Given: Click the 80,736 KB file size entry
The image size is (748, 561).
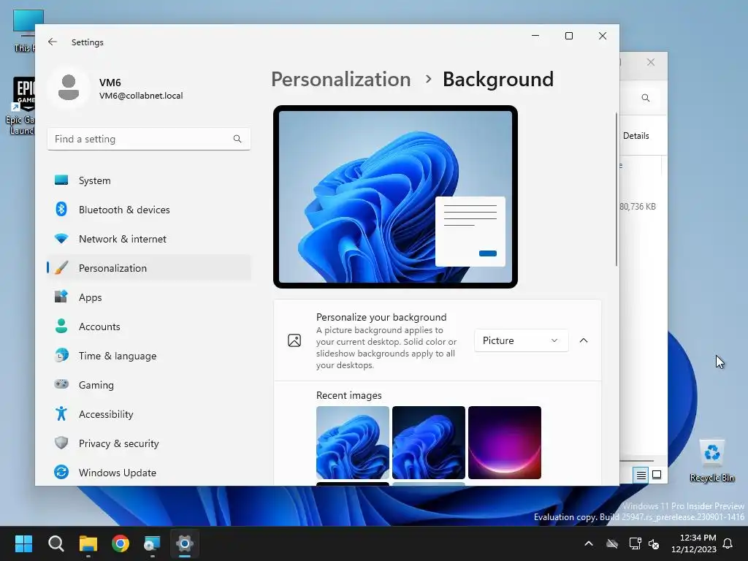Looking at the screenshot, I should point(638,207).
